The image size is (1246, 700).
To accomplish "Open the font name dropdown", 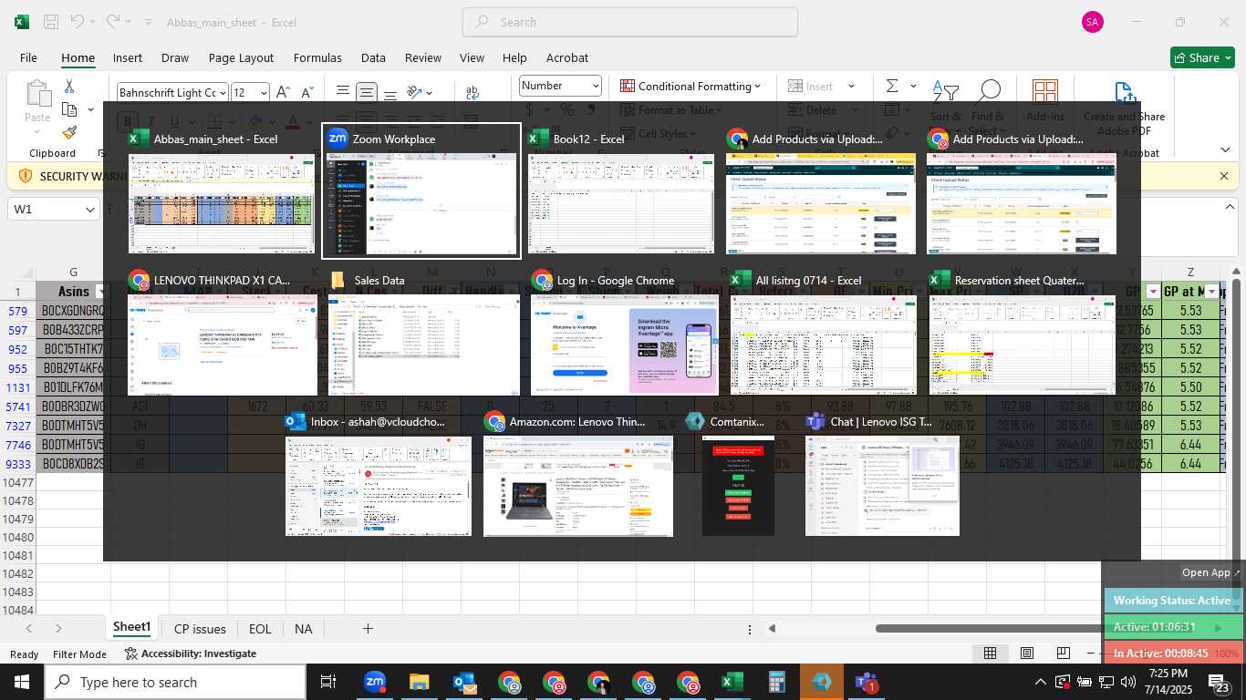I will pyautogui.click(x=223, y=92).
